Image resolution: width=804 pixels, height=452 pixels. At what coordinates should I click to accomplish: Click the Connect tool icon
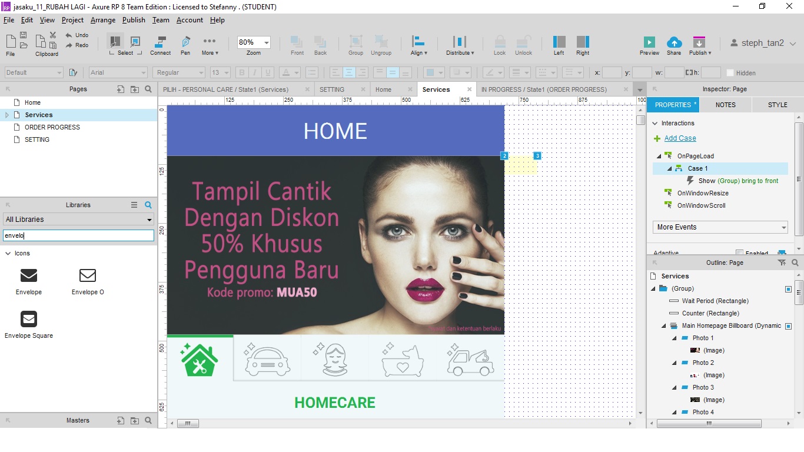point(160,42)
